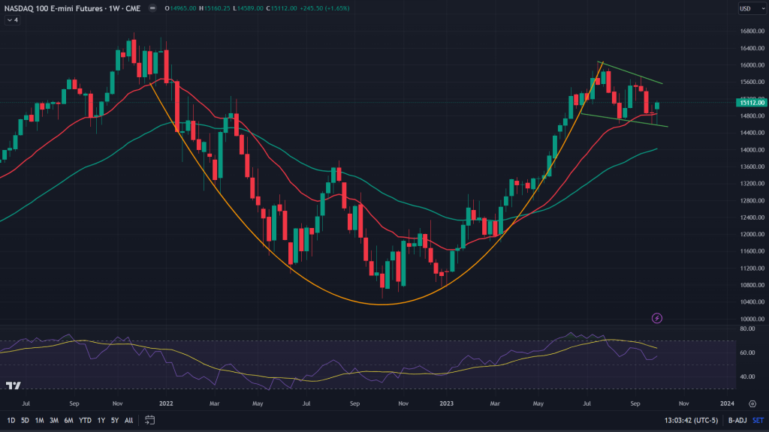This screenshot has height=432, width=769.
Task: Choose the 5Y time range
Action: coord(114,420)
